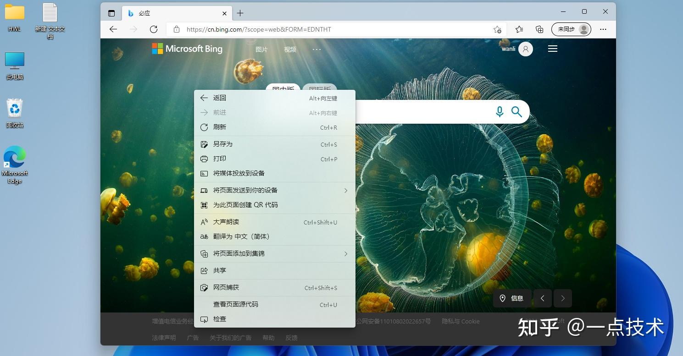
Task: Choose 查看页面源代码 in the context menu
Action: click(x=275, y=304)
